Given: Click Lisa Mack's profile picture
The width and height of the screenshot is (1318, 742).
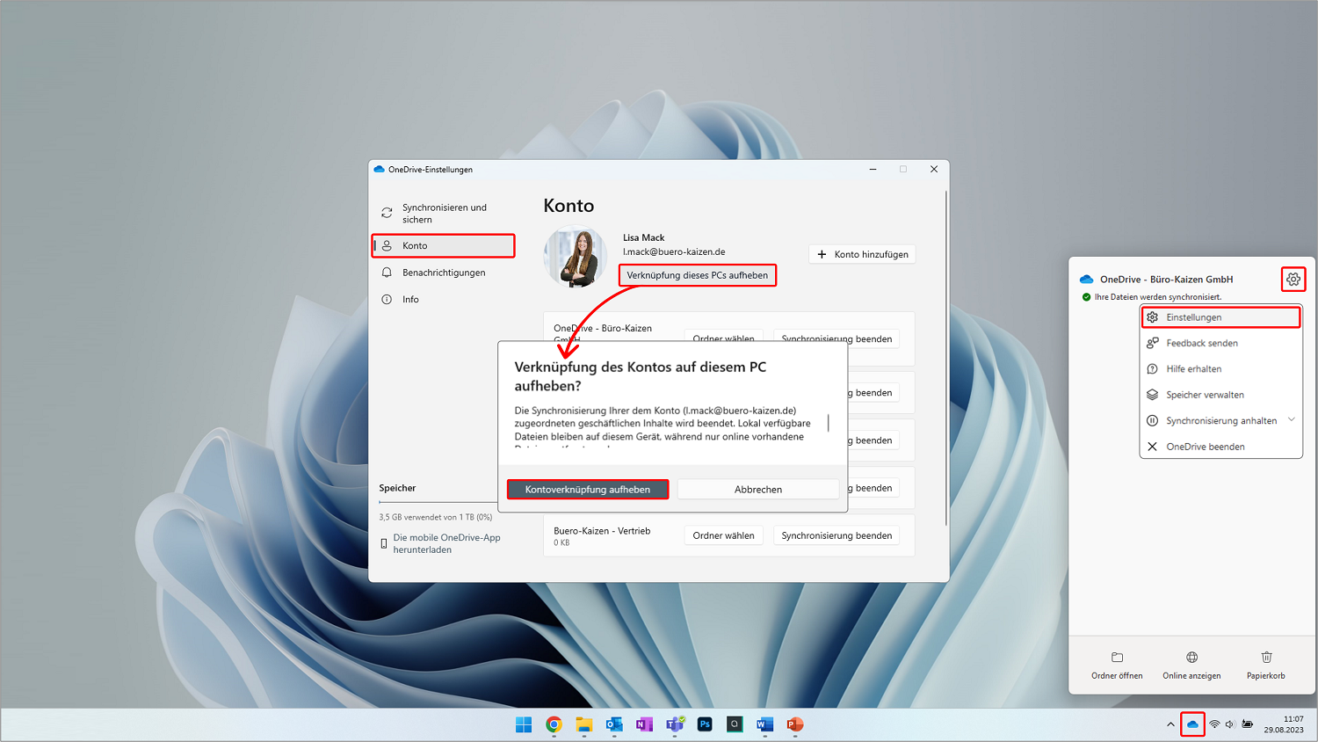Looking at the screenshot, I should coord(576,257).
